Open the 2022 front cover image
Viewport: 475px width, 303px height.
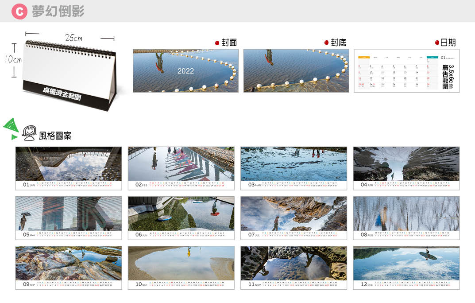click(x=185, y=70)
